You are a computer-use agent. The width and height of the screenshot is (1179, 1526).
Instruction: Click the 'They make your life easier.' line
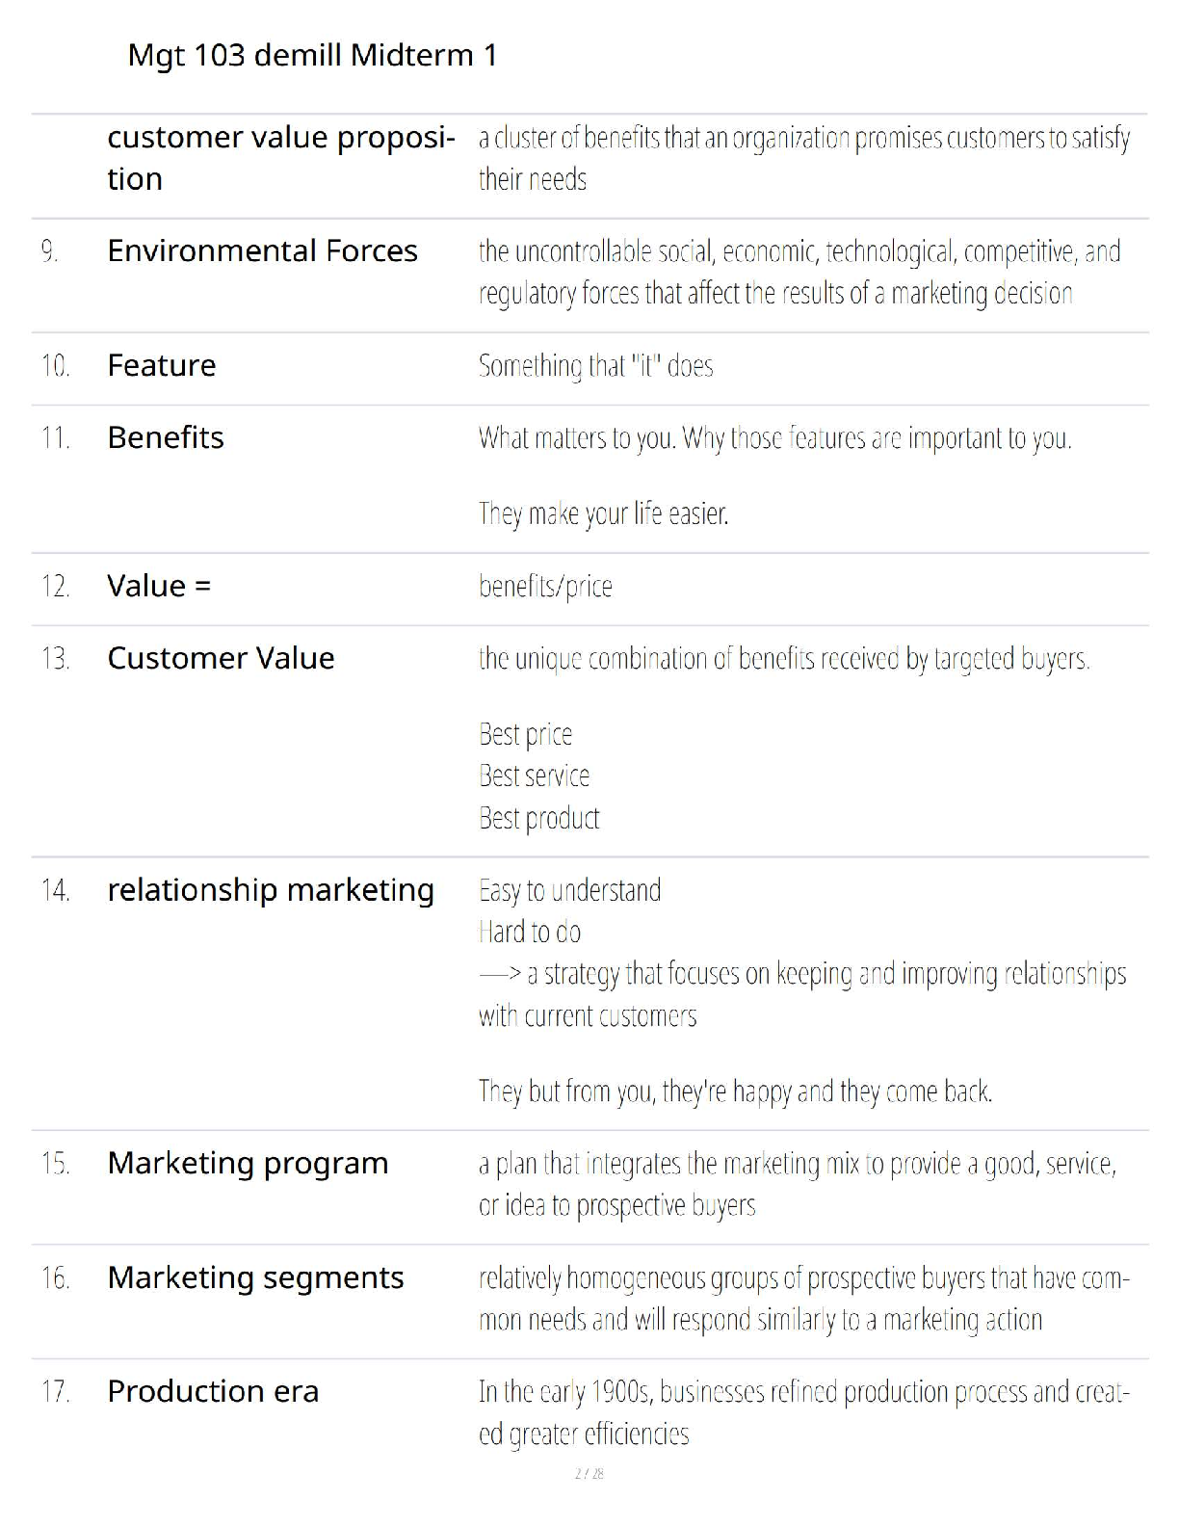[603, 513]
